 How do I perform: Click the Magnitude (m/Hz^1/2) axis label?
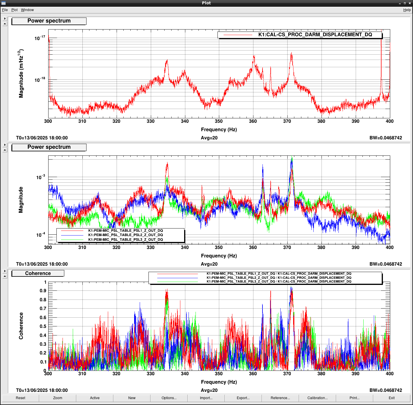point(21,73)
